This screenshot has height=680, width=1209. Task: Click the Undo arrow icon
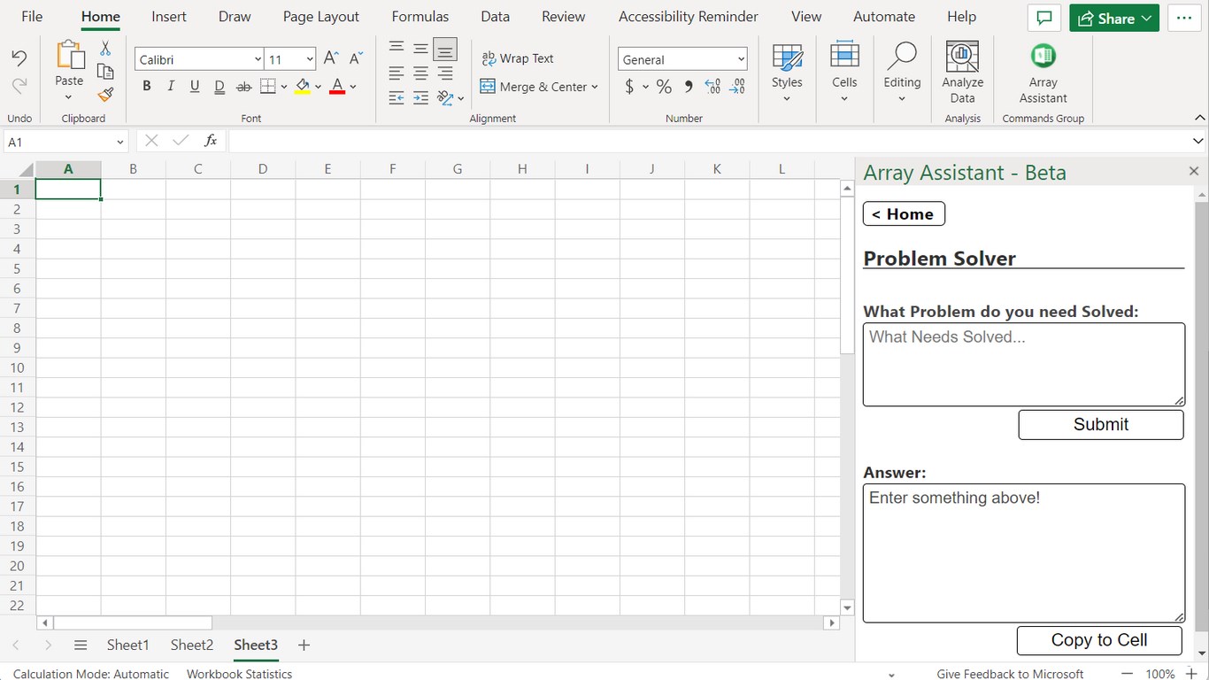click(x=19, y=58)
